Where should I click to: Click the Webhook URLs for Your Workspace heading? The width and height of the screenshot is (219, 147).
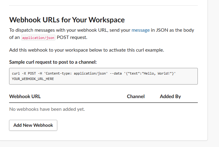(x=67, y=20)
